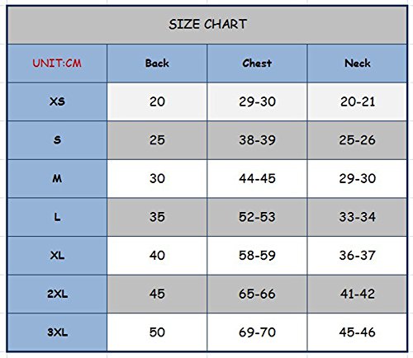The width and height of the screenshot is (413, 358).
Task: Click the Back column header
Action: pyautogui.click(x=157, y=64)
